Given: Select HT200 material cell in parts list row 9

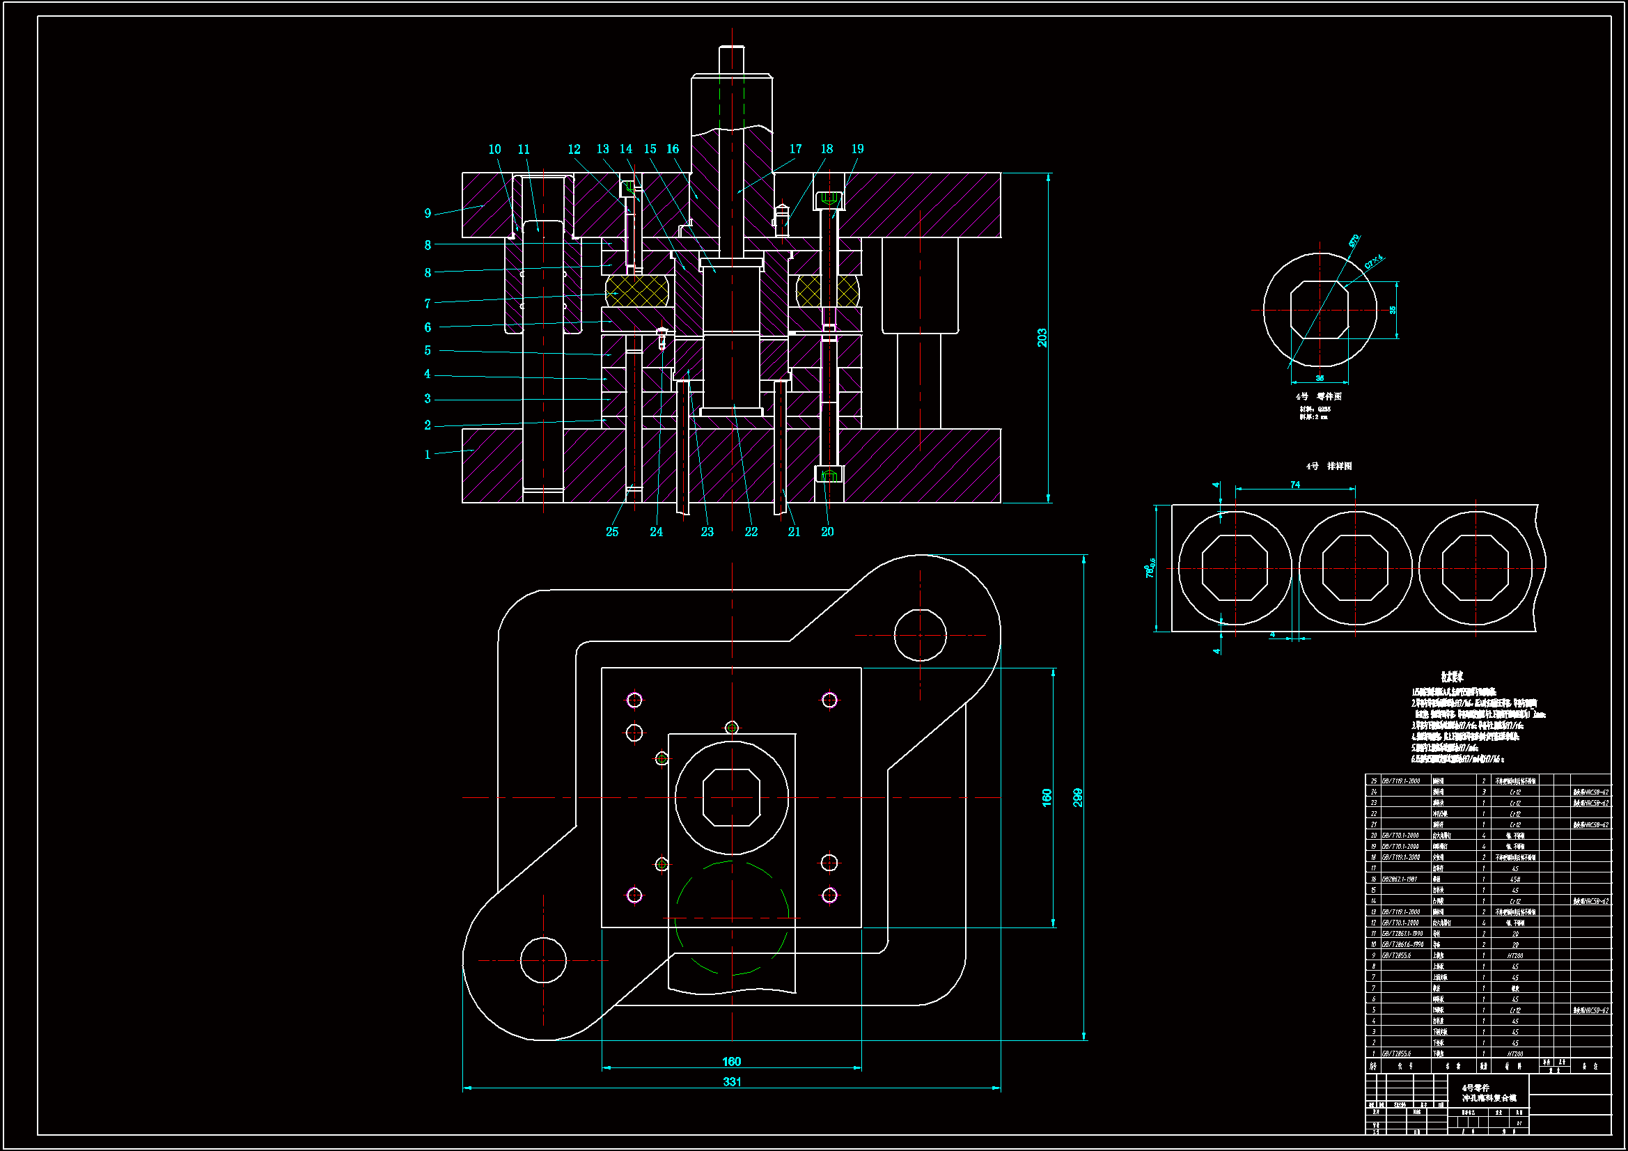Looking at the screenshot, I should pyautogui.click(x=1514, y=955).
